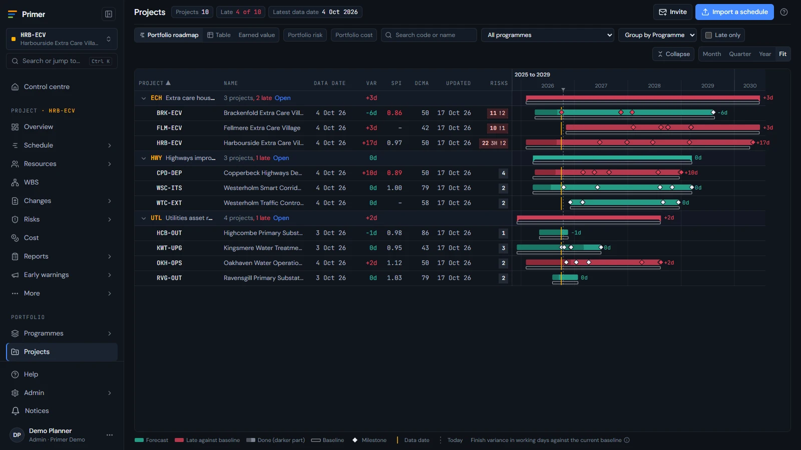Sort by the PROJECT column header
801x450 pixels.
coord(155,83)
